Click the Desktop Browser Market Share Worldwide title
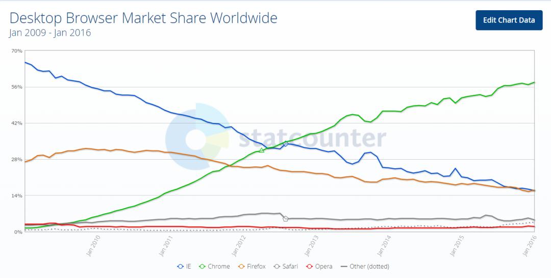 click(143, 18)
